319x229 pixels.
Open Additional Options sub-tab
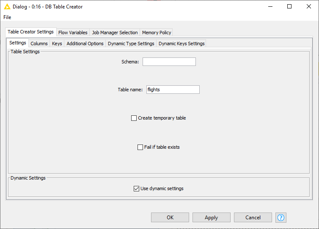coord(85,44)
